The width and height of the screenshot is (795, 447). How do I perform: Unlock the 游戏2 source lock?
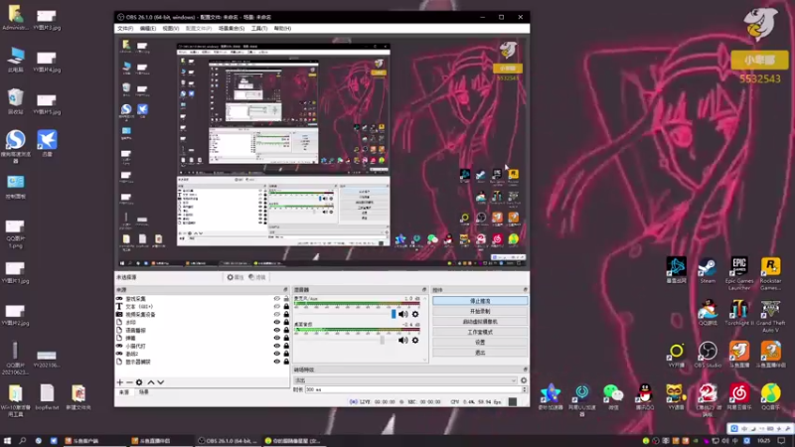click(x=286, y=354)
